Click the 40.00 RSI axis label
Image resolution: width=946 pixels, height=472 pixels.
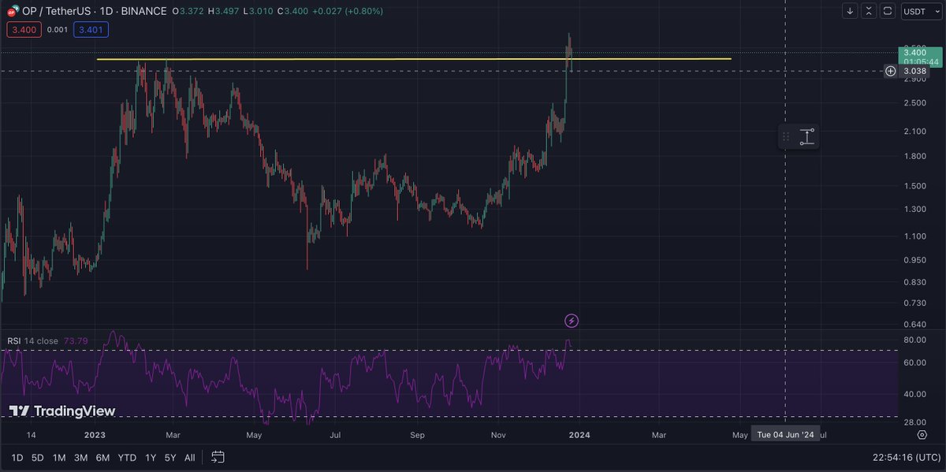coord(915,394)
